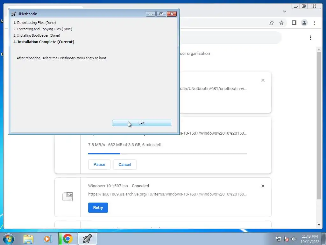Click the Downloads page scrollbar thumb
The image size is (326, 245).
(319, 126)
